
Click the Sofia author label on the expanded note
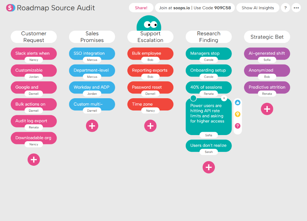point(208,135)
